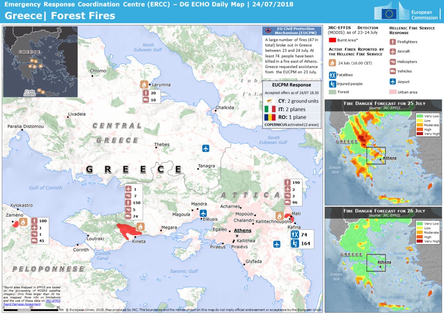Click the helicopter icon beside 7 above Kineta

(128, 196)
